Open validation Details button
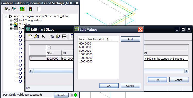 (61, 95)
